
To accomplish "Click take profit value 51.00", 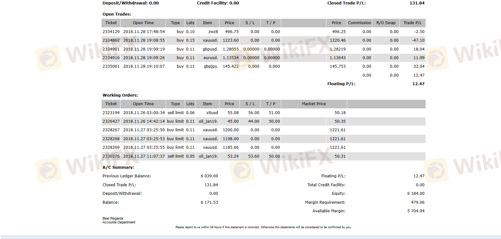I will (x=274, y=113).
